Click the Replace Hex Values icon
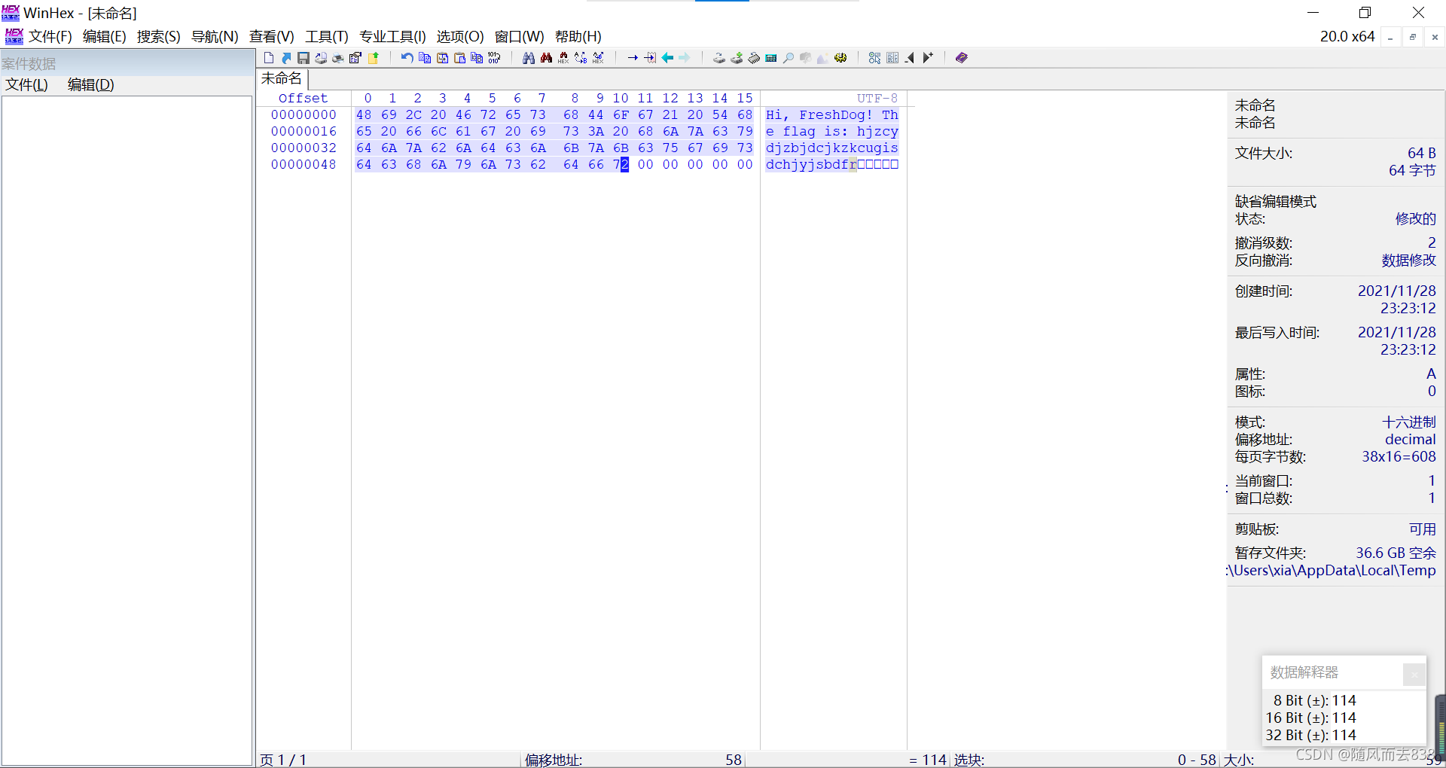This screenshot has width=1446, height=768. pyautogui.click(x=598, y=58)
